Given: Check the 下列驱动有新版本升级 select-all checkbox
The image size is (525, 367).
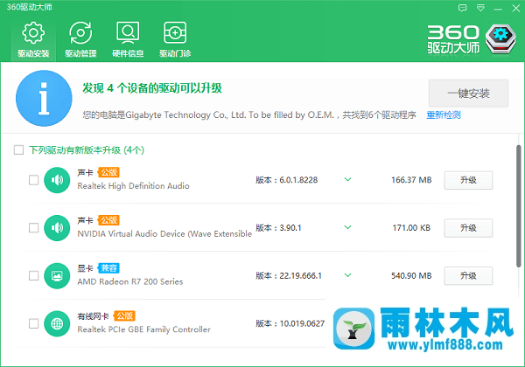Looking at the screenshot, I should point(18,149).
